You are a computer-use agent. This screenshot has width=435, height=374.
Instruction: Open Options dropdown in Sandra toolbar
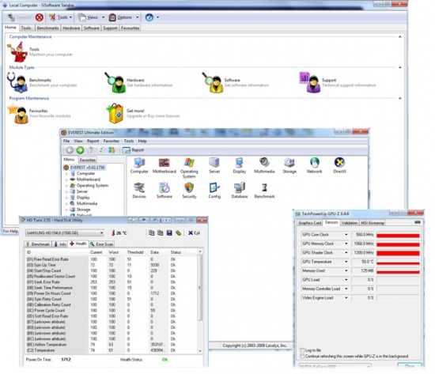(123, 17)
